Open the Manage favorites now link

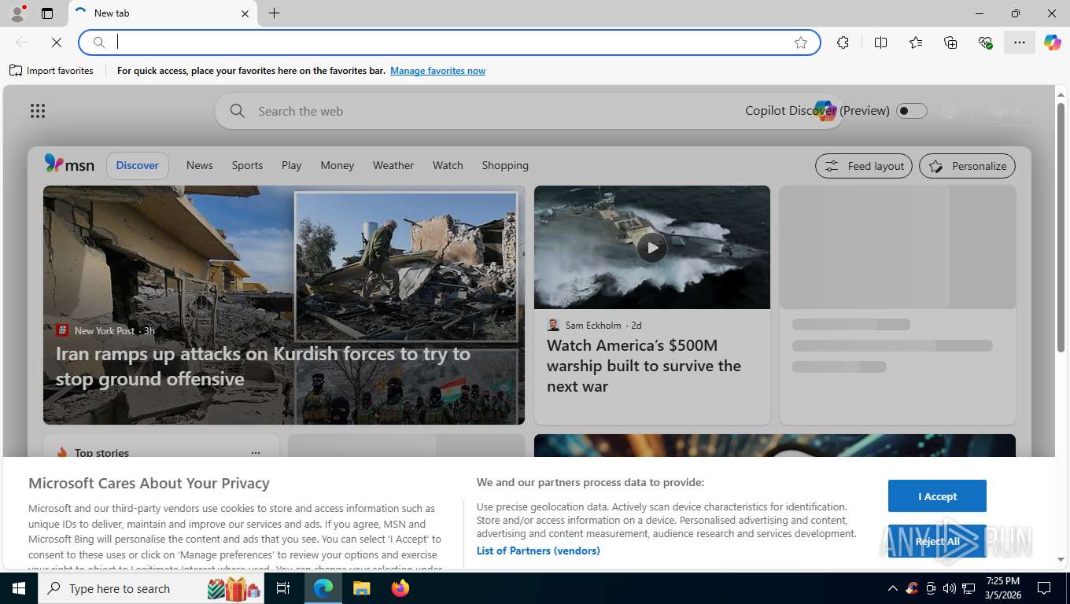(437, 71)
